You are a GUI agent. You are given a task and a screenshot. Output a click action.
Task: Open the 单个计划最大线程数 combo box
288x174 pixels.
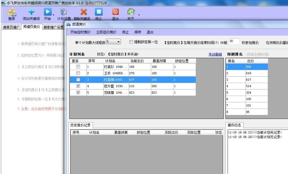click(x=113, y=42)
